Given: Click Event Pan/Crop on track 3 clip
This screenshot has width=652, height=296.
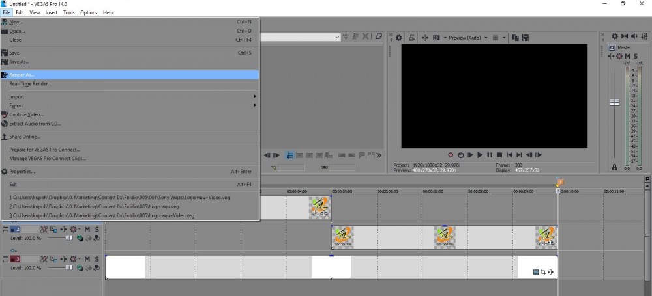Looking at the screenshot, I should (x=544, y=272).
